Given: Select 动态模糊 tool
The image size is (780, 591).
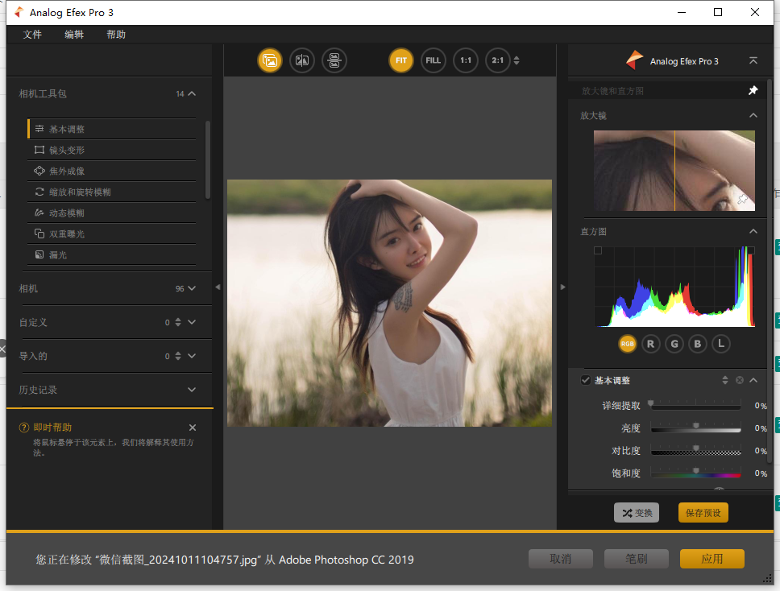Looking at the screenshot, I should click(x=111, y=213).
